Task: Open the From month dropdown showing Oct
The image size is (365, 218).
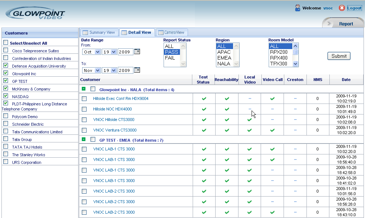Action: pos(92,52)
